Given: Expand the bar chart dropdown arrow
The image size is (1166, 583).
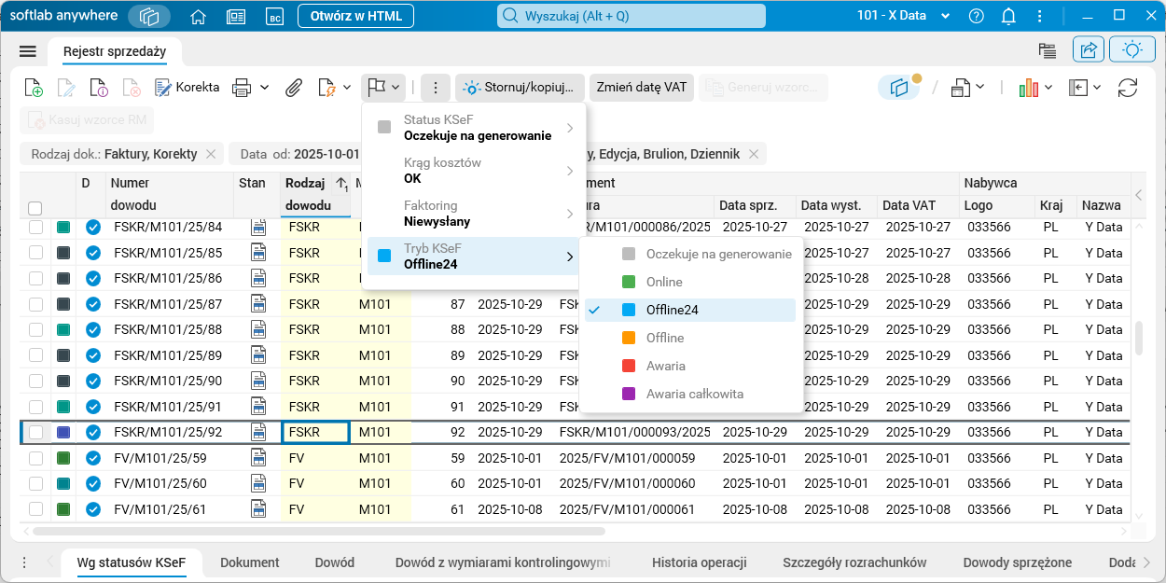Looking at the screenshot, I should coord(1048,88).
